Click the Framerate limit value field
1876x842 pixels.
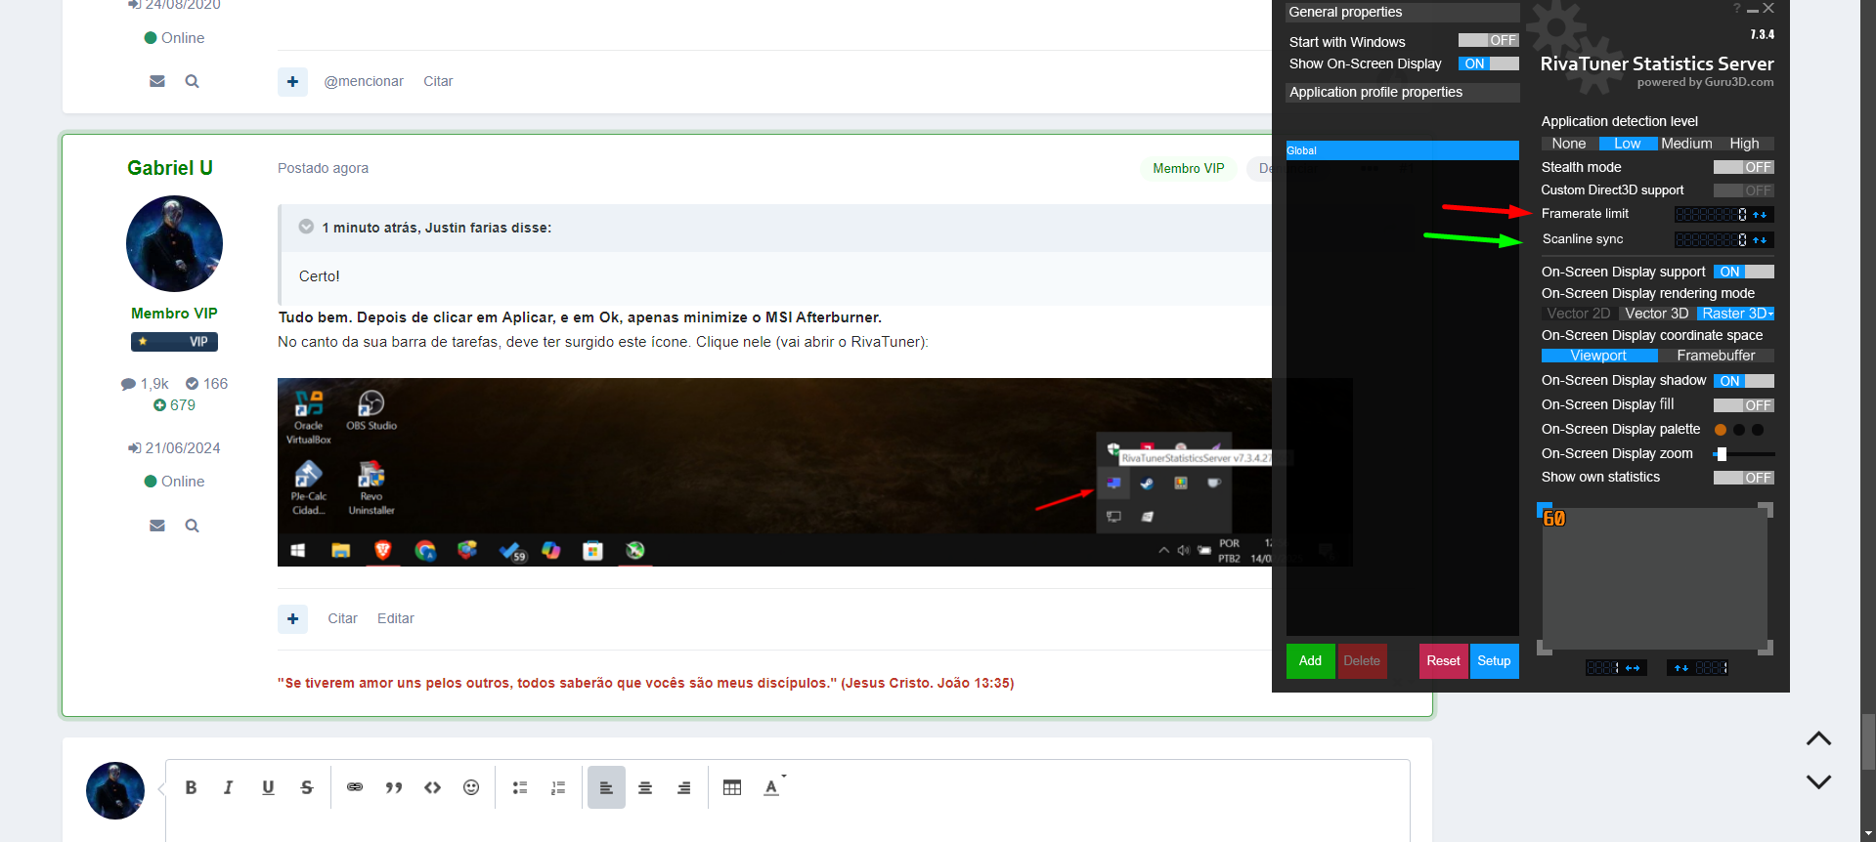click(1711, 214)
